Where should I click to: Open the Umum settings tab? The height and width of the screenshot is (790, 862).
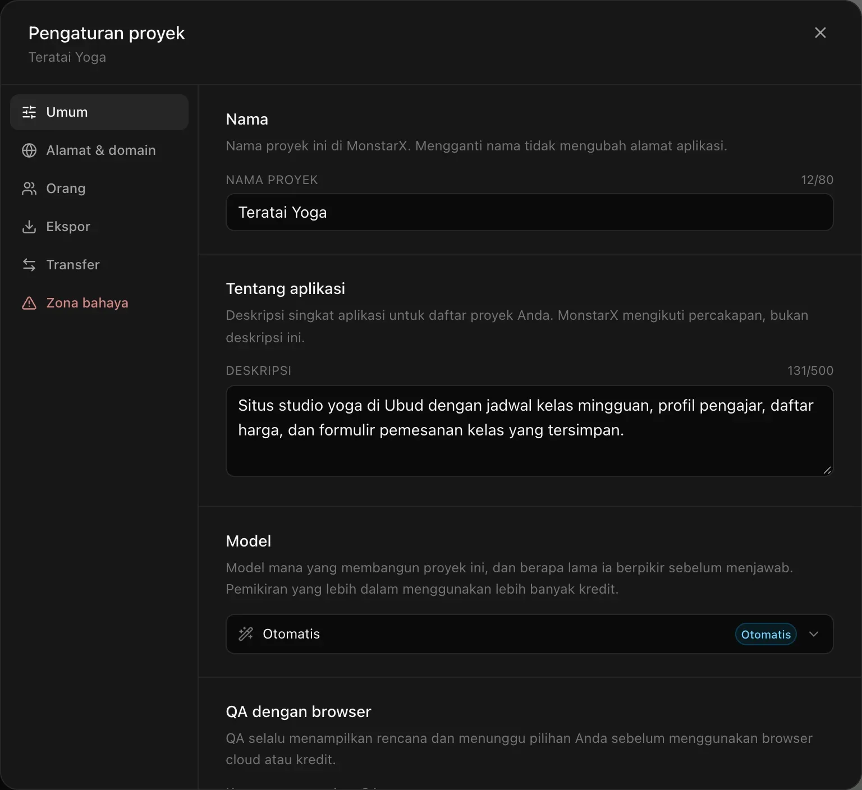99,112
